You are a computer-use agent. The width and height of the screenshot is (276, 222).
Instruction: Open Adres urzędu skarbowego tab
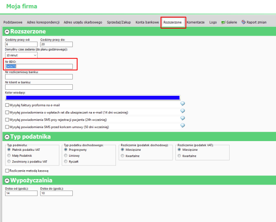[x=83, y=22]
